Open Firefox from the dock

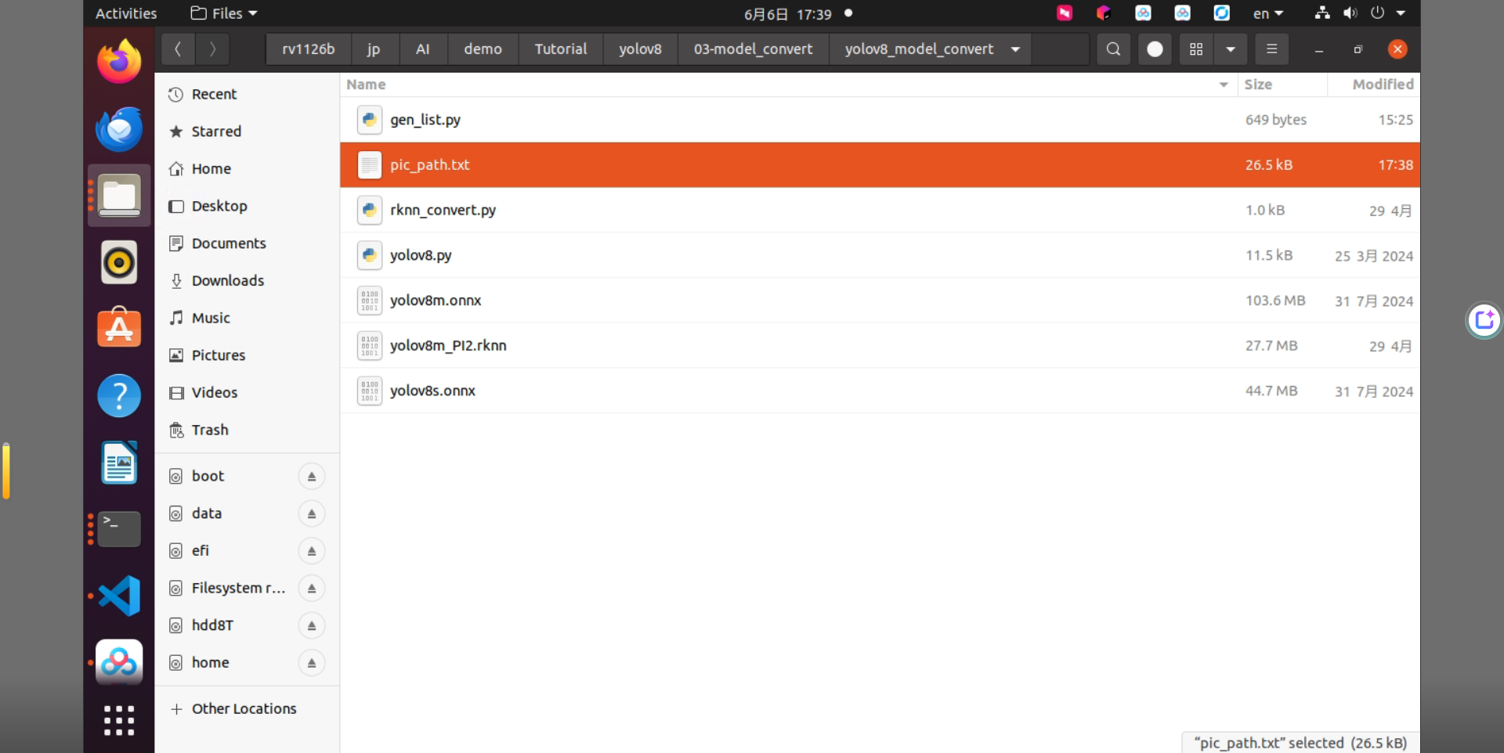click(119, 61)
